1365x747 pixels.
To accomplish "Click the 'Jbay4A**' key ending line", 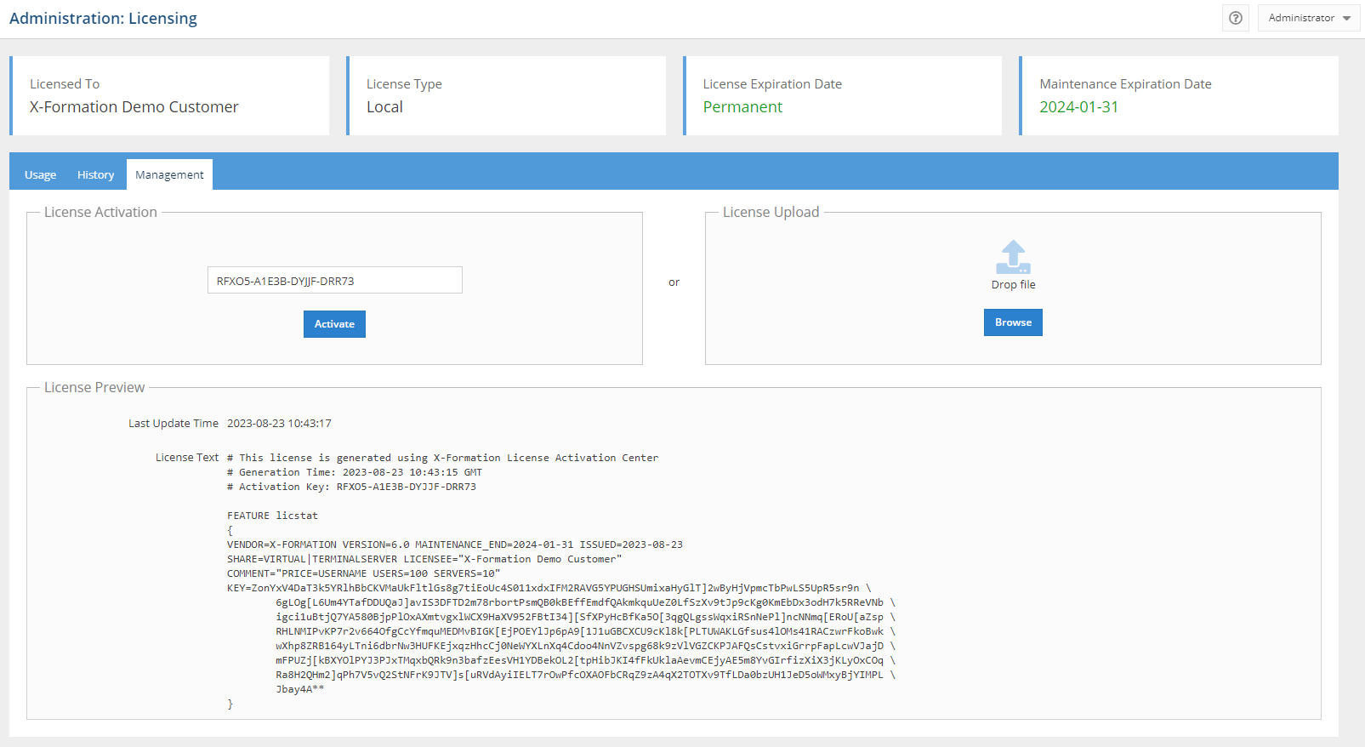I will coord(299,689).
